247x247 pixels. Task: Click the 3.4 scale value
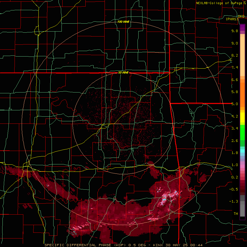coord(235,128)
